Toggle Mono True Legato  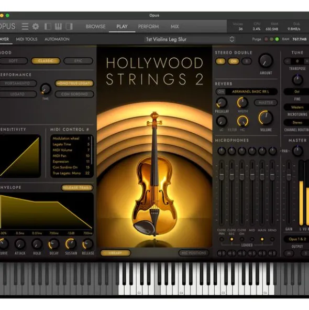tap(74, 83)
